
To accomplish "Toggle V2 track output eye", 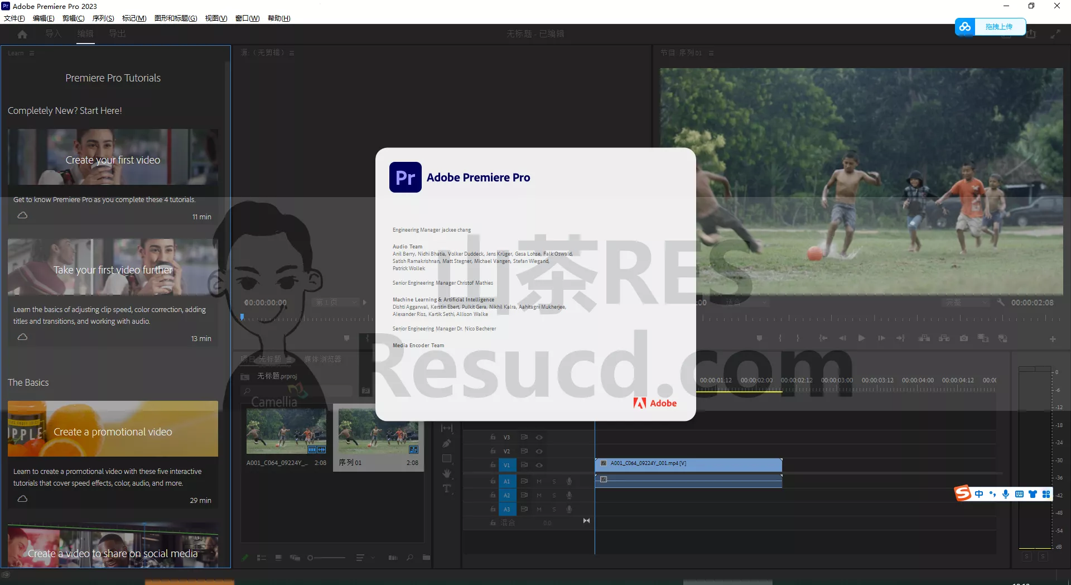I will tap(539, 451).
